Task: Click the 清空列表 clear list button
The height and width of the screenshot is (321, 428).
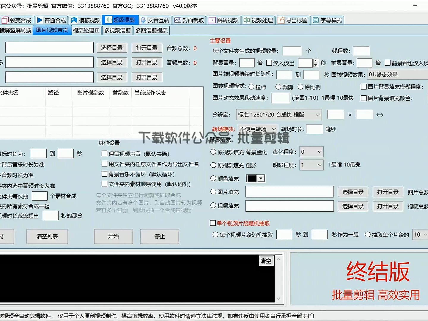Action: tap(47, 237)
